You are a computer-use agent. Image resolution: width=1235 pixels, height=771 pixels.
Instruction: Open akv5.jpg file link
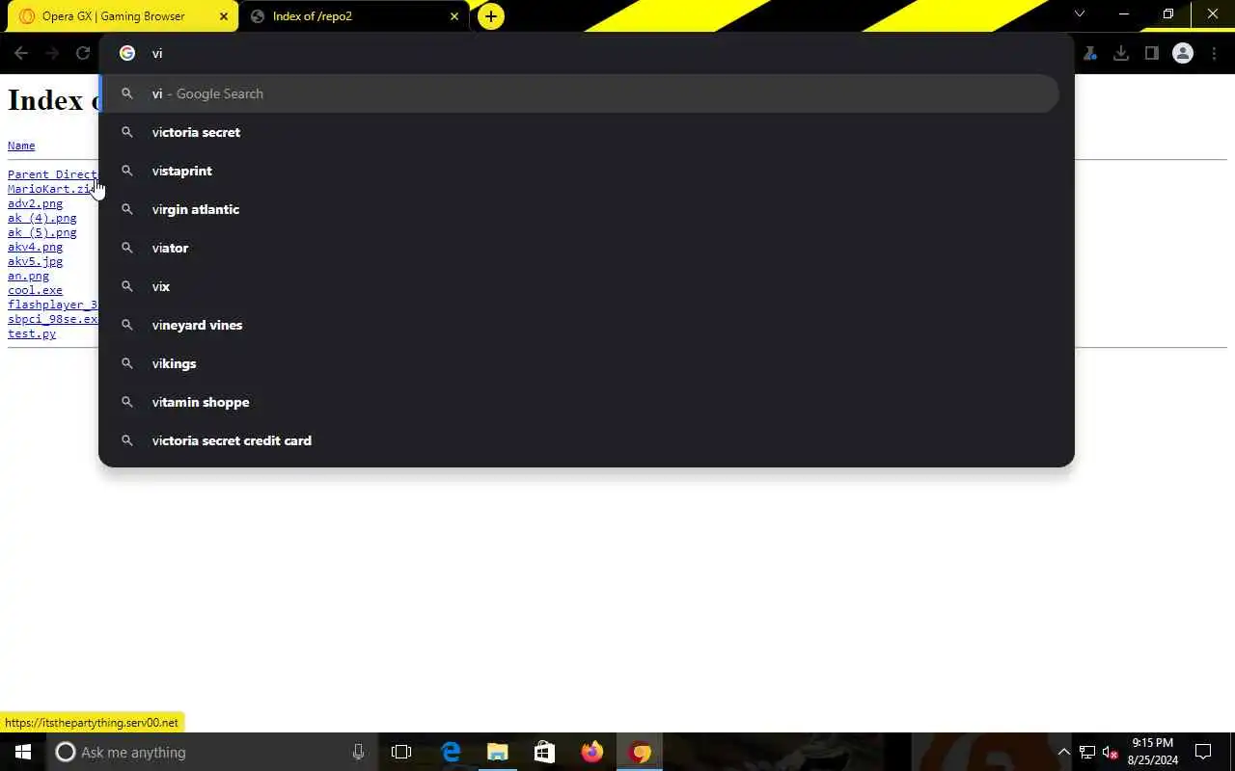point(35,261)
